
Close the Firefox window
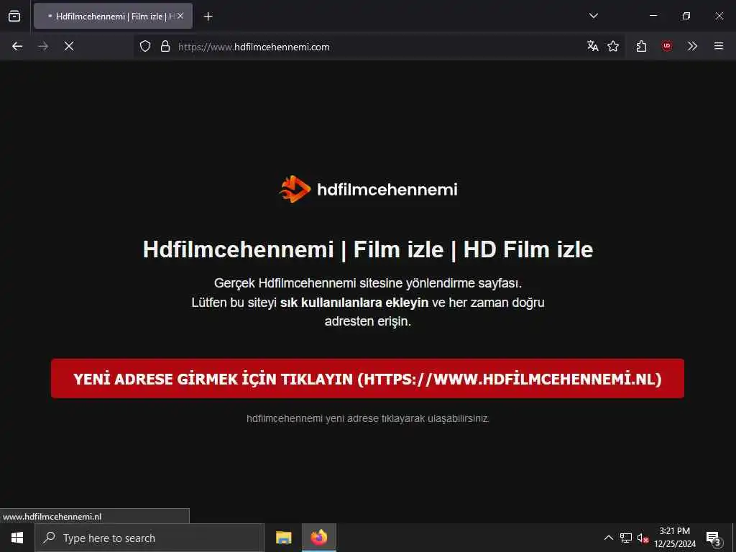click(719, 16)
